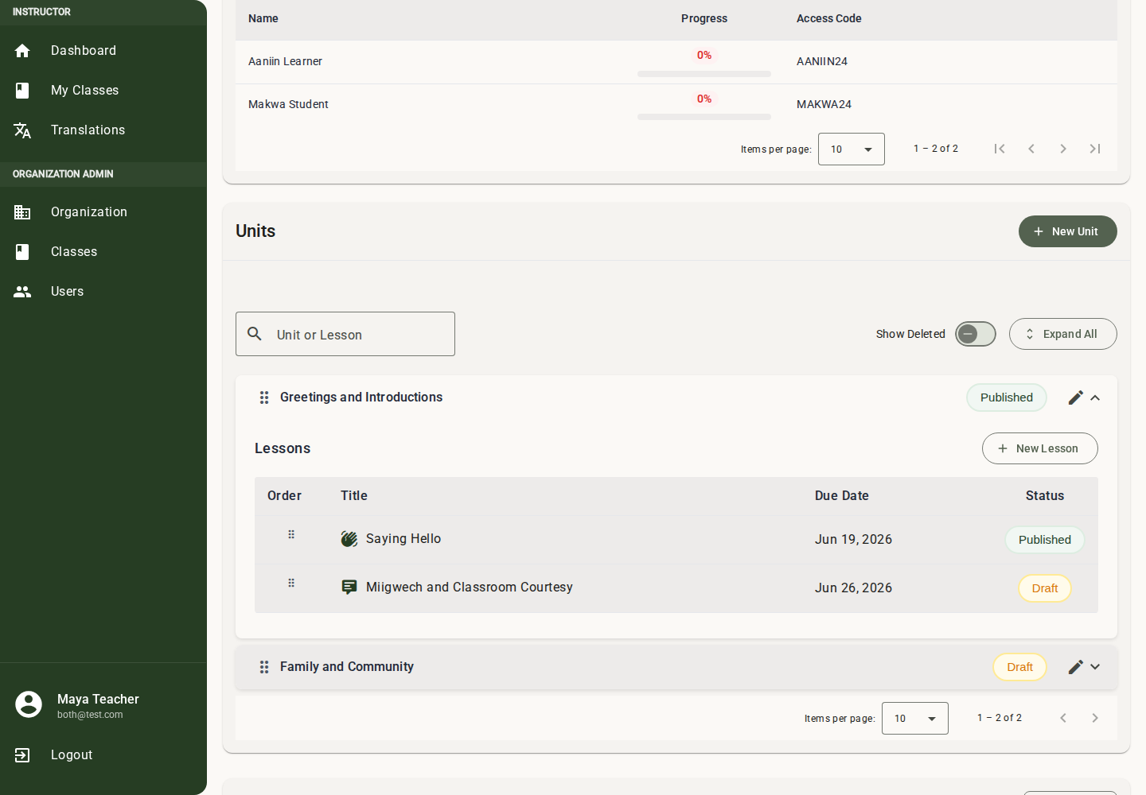Click the Miigwech lesson chat-type icon

[349, 588]
